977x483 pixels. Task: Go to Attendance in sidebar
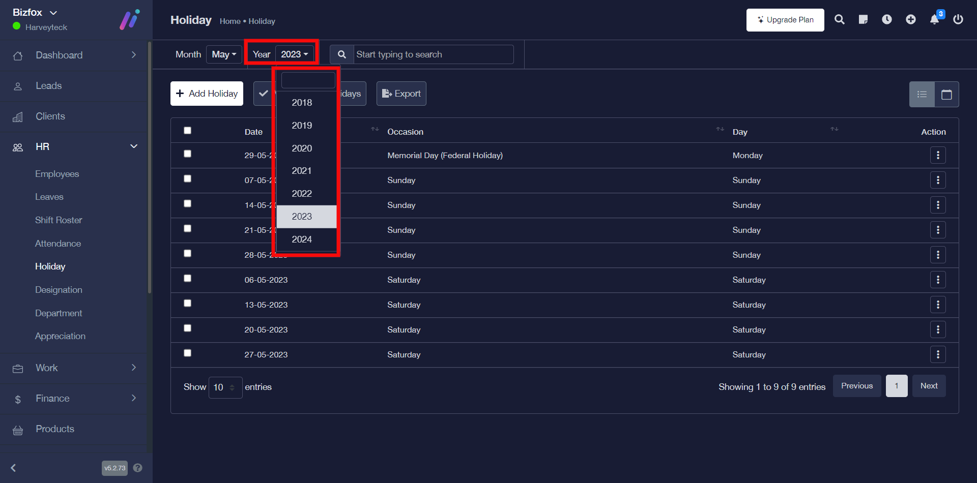(x=58, y=244)
